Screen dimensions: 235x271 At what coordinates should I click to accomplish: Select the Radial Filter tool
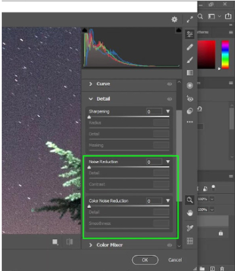pos(190,85)
